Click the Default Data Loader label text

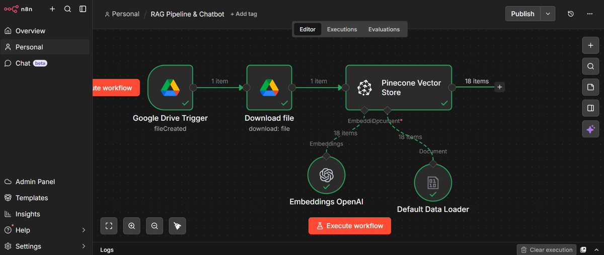click(433, 209)
